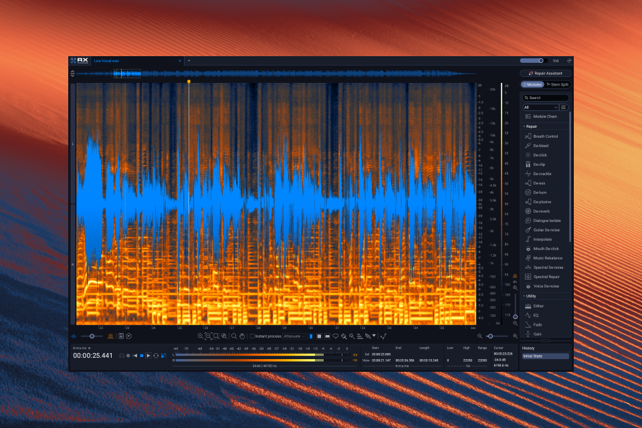Image resolution: width=642 pixels, height=428 pixels.
Task: Toggle loop playback
Action: (x=156, y=356)
